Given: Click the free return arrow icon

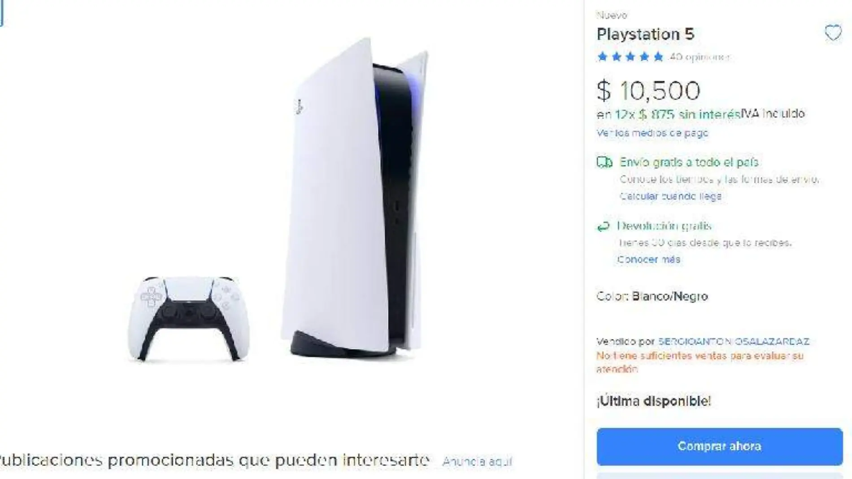Looking at the screenshot, I should pos(603,226).
